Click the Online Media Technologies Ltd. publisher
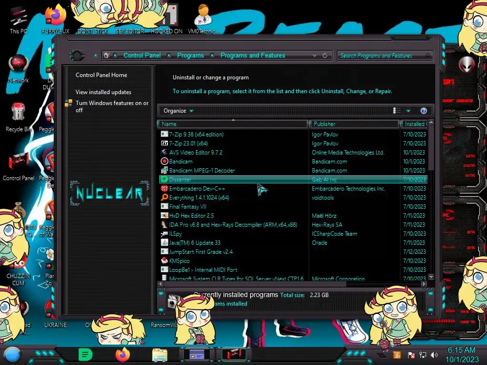This screenshot has height=365, width=487. click(348, 153)
